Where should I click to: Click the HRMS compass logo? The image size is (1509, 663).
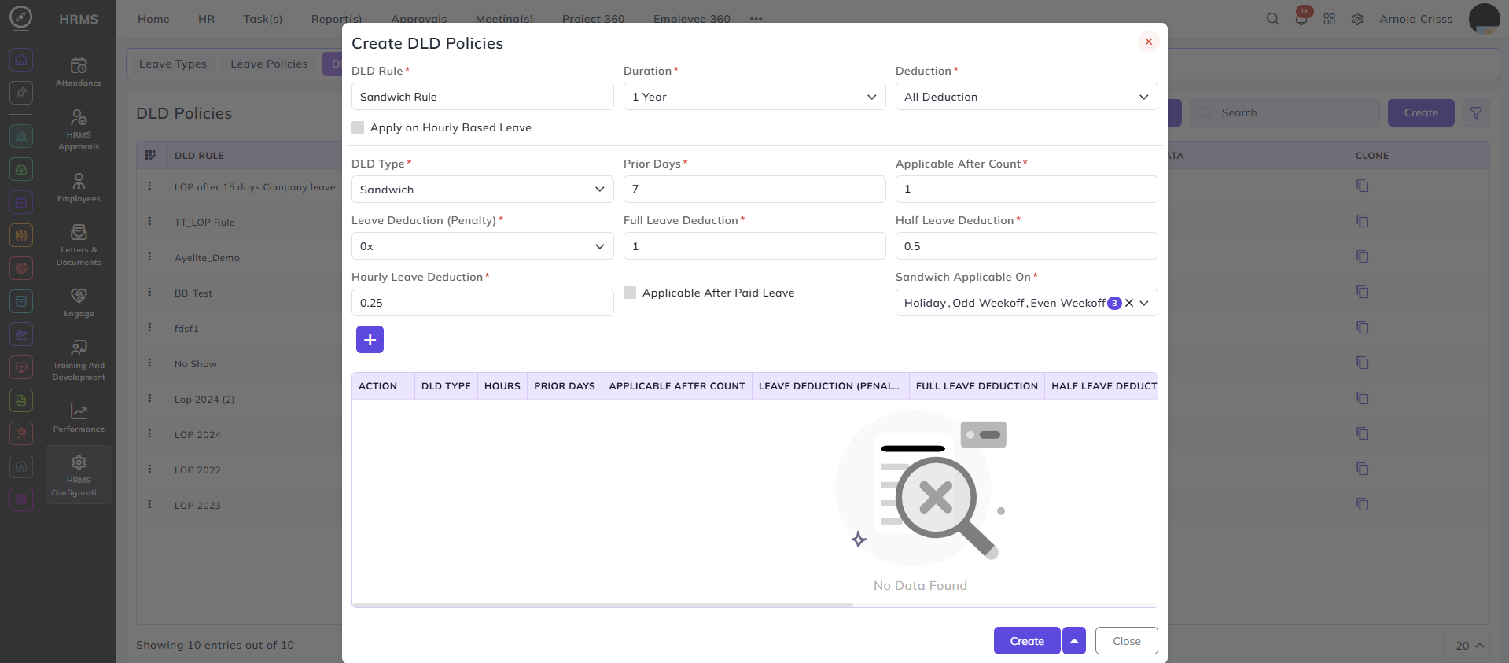20,18
